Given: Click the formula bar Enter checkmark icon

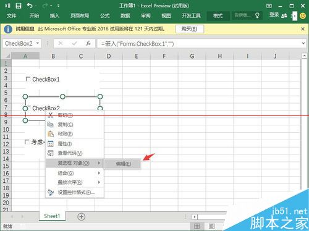Looking at the screenshot, I should tap(75, 43).
